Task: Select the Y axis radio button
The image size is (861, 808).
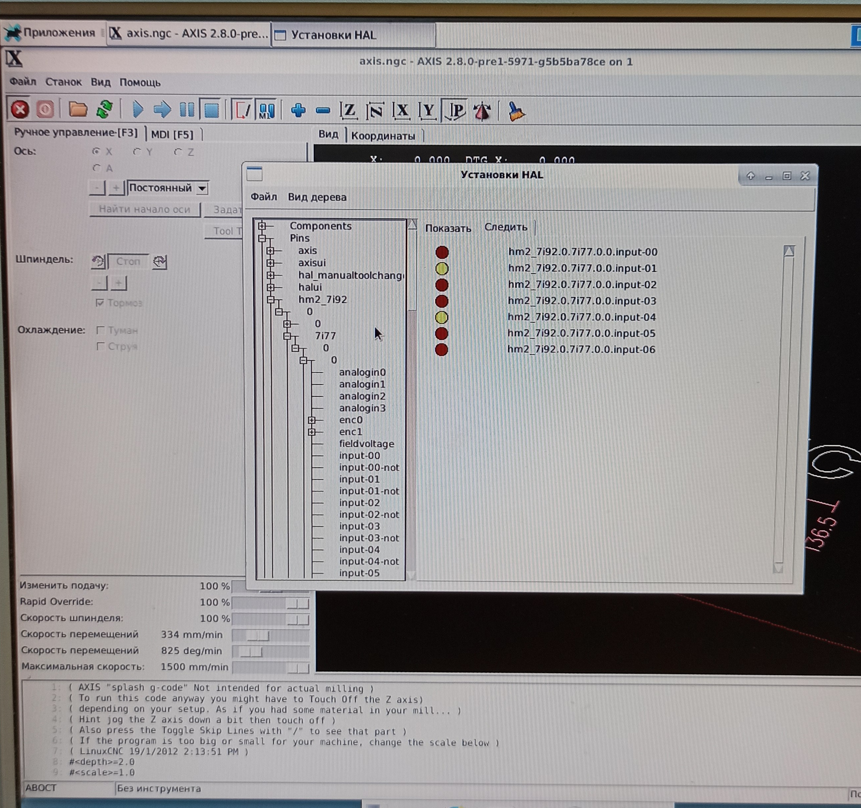Action: 137,152
